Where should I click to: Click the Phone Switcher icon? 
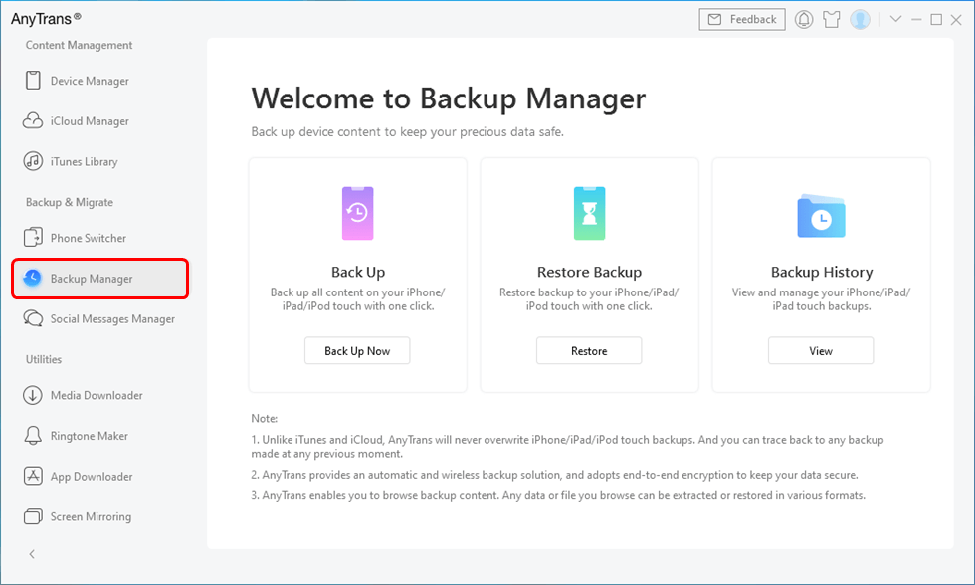click(33, 238)
